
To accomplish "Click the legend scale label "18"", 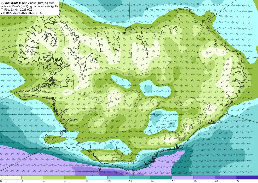I will click(195, 181).
